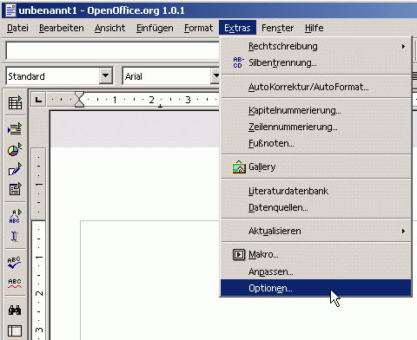Click the Insert Table icon in left toolbar
The height and width of the screenshot is (340, 417).
pos(15,102)
